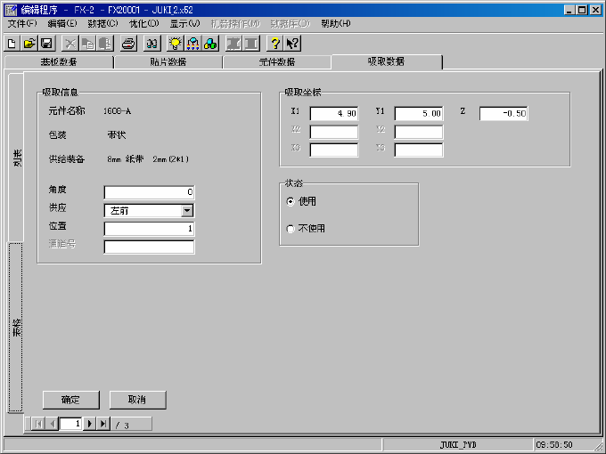Activate context help arrow-question icon
This screenshot has height=454, width=606.
[x=292, y=44]
